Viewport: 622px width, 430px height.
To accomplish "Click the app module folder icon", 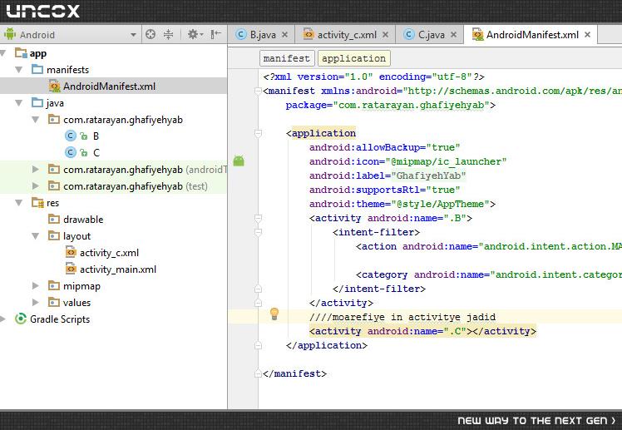I will point(21,52).
